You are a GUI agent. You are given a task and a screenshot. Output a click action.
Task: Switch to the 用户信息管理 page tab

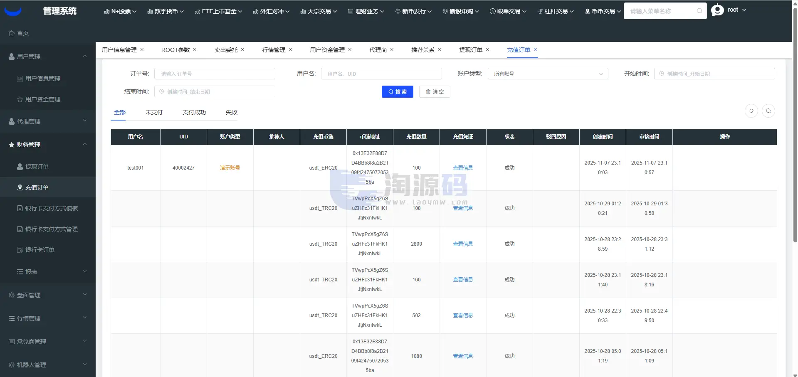click(119, 50)
